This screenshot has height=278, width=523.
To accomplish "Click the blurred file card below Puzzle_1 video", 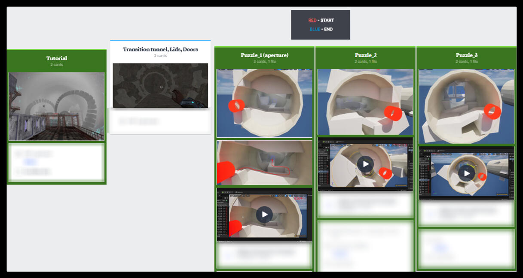I will click(264, 255).
